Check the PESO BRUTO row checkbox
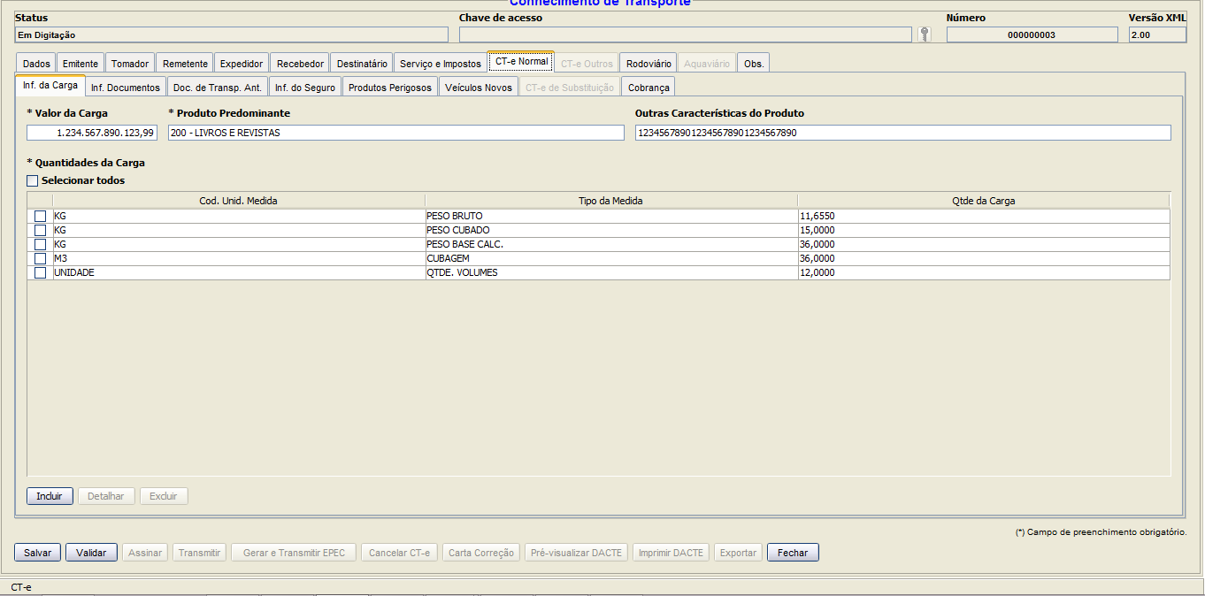This screenshot has height=596, width=1205. 40,217
